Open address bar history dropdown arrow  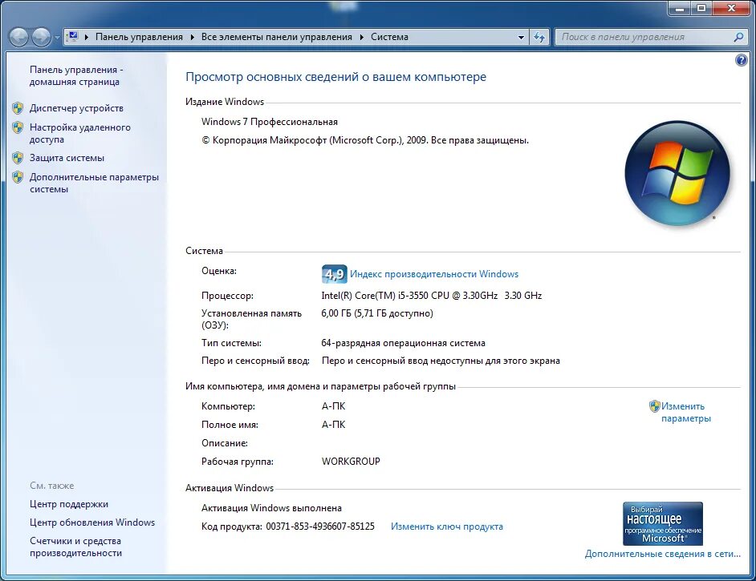click(x=521, y=37)
